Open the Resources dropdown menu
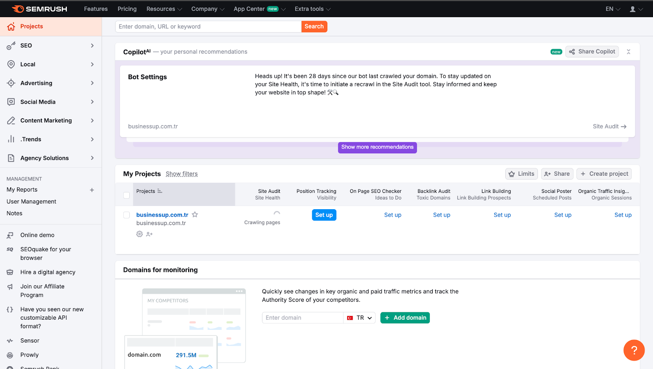653x369 pixels. pyautogui.click(x=164, y=9)
